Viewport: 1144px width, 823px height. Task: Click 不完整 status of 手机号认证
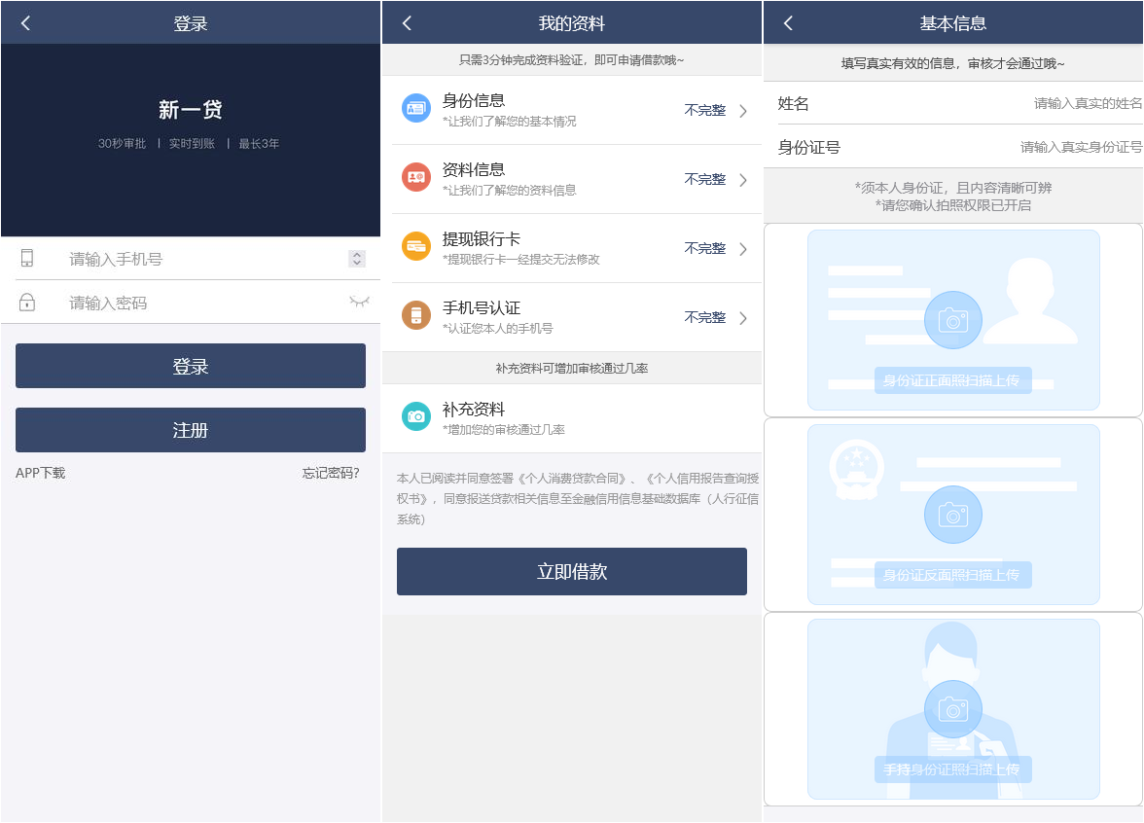(x=704, y=317)
